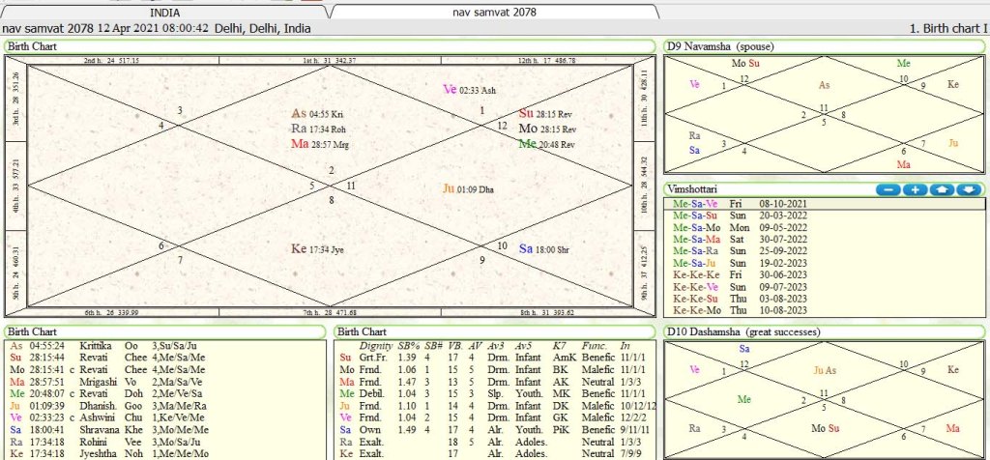The image size is (990, 460).
Task: Click the 1st house strength label atop chart
Action: pos(329,61)
